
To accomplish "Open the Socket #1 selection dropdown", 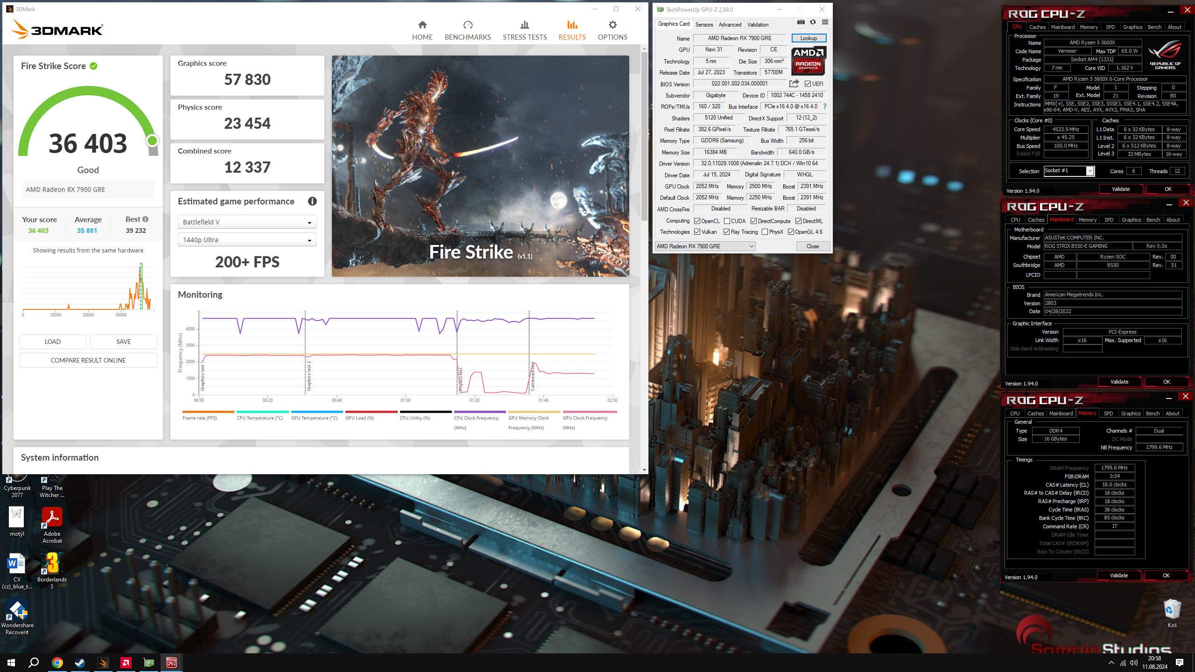I will pos(1068,171).
